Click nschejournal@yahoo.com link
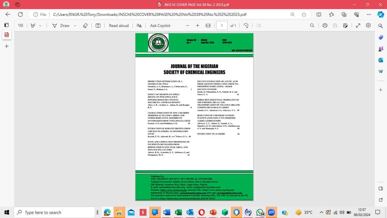387x218 pixels. (x=193, y=193)
